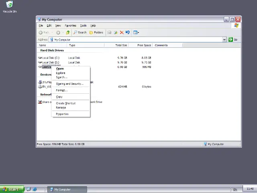Launch Internet Explorer from quick launch
The width and height of the screenshot is (257, 193).
click(x=35, y=189)
